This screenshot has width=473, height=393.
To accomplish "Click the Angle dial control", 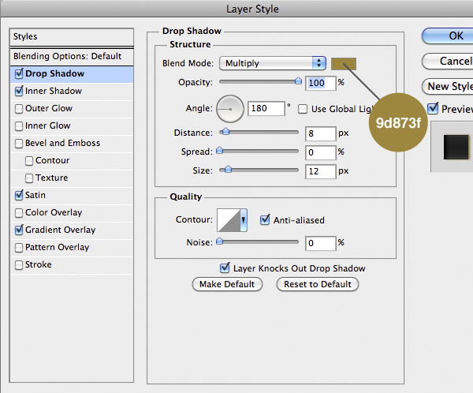I will 230,107.
